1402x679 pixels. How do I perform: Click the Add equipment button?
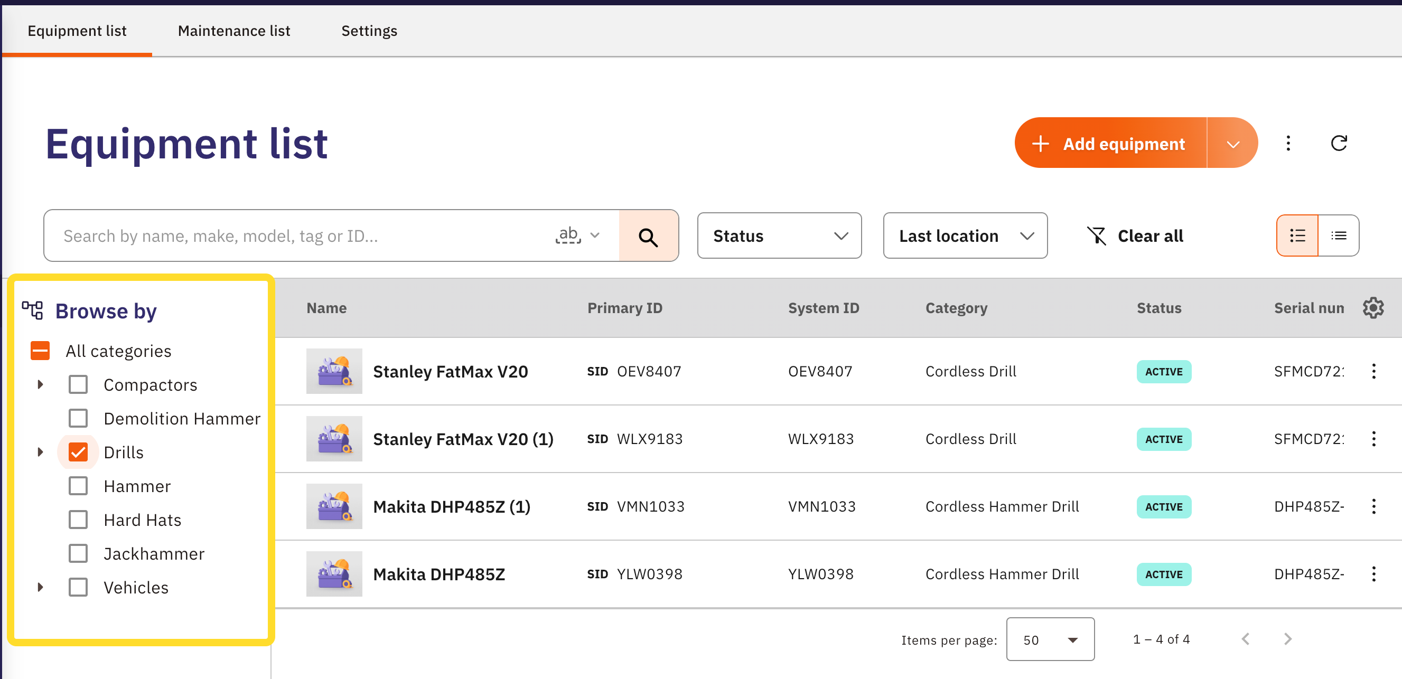coord(1111,144)
